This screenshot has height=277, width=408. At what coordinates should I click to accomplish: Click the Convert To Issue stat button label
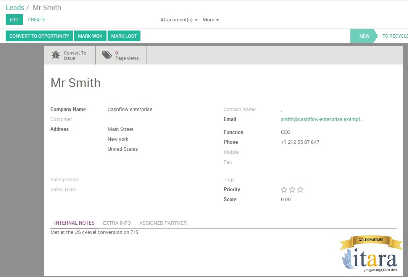click(75, 55)
